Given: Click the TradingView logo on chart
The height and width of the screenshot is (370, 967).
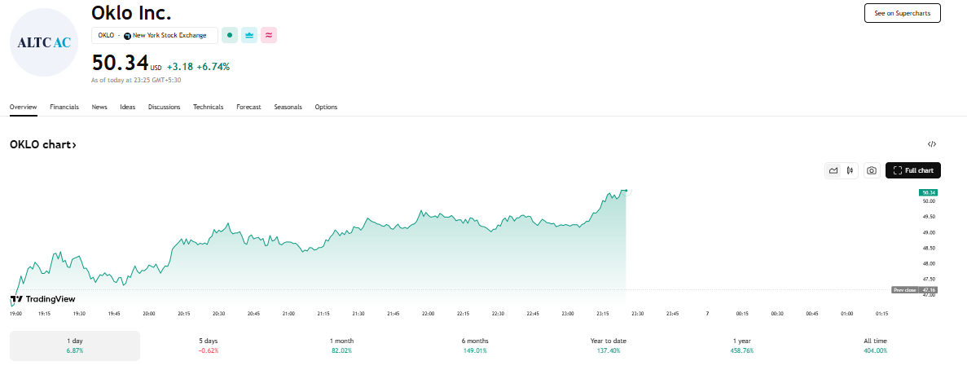Looking at the screenshot, I should (x=42, y=299).
